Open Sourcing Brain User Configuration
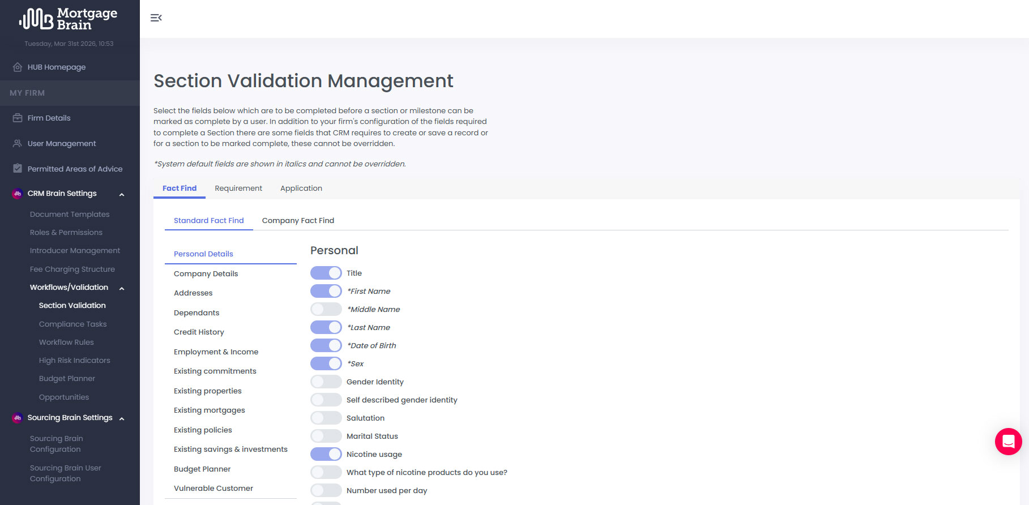Screen dimensions: 1029x505 (x=66, y=473)
